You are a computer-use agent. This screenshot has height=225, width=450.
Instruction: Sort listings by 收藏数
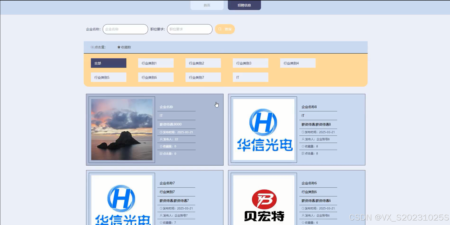tap(124, 47)
